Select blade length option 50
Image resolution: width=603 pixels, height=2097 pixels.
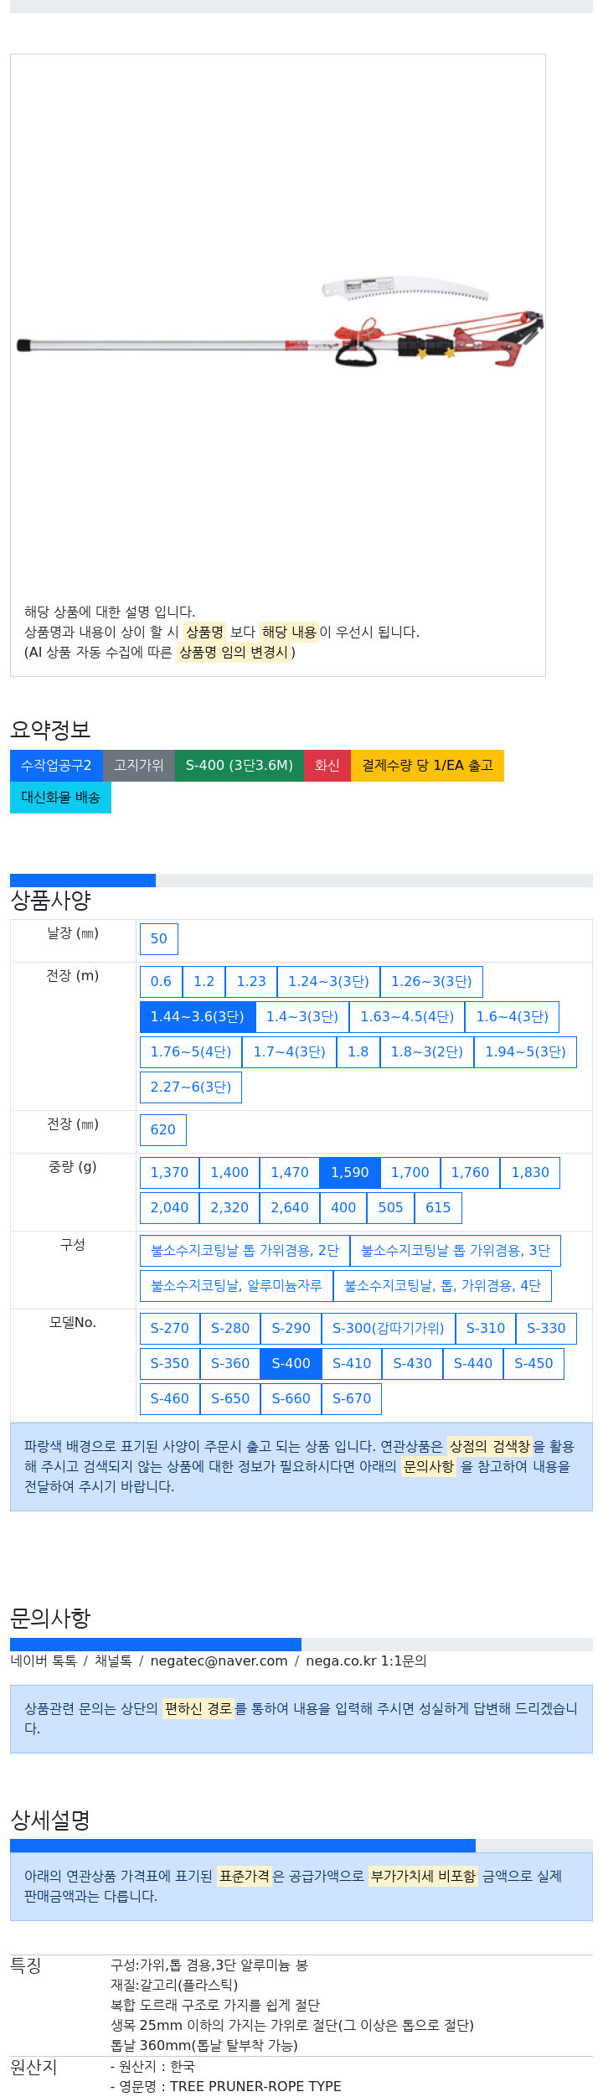tap(159, 939)
